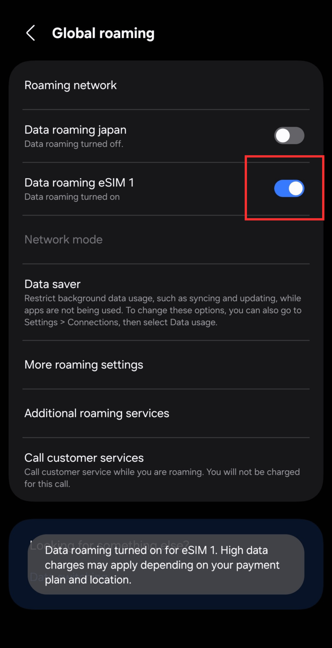Image resolution: width=332 pixels, height=648 pixels.
Task: Turn off the Data roaming eSIM 1 switch
Action: (289, 188)
